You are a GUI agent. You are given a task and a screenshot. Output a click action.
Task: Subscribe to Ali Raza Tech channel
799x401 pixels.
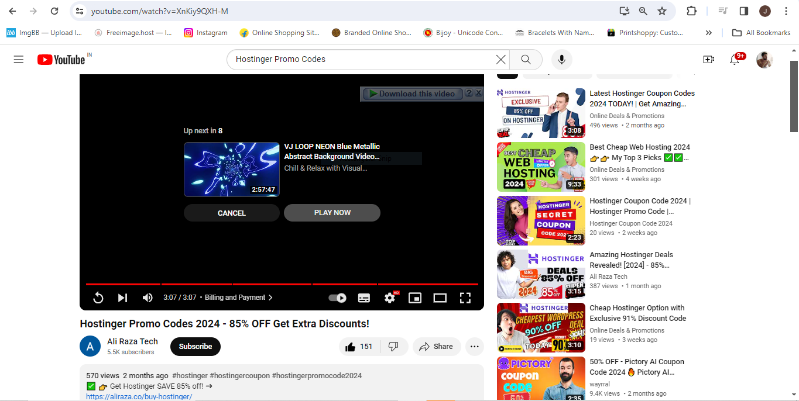coord(196,347)
